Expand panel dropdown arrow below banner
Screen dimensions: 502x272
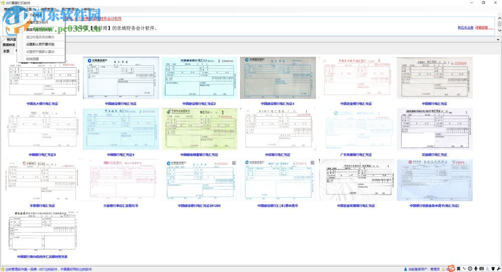(498, 39)
